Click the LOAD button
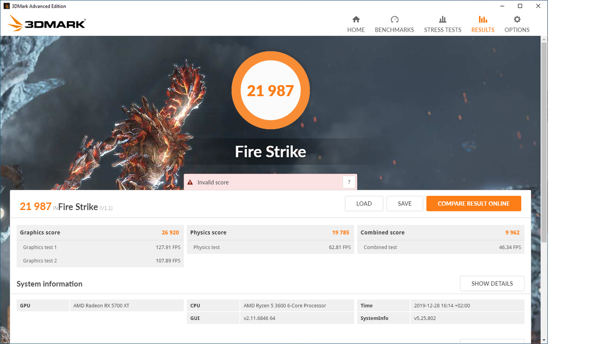Image resolution: width=607 pixels, height=344 pixels. pyautogui.click(x=364, y=203)
